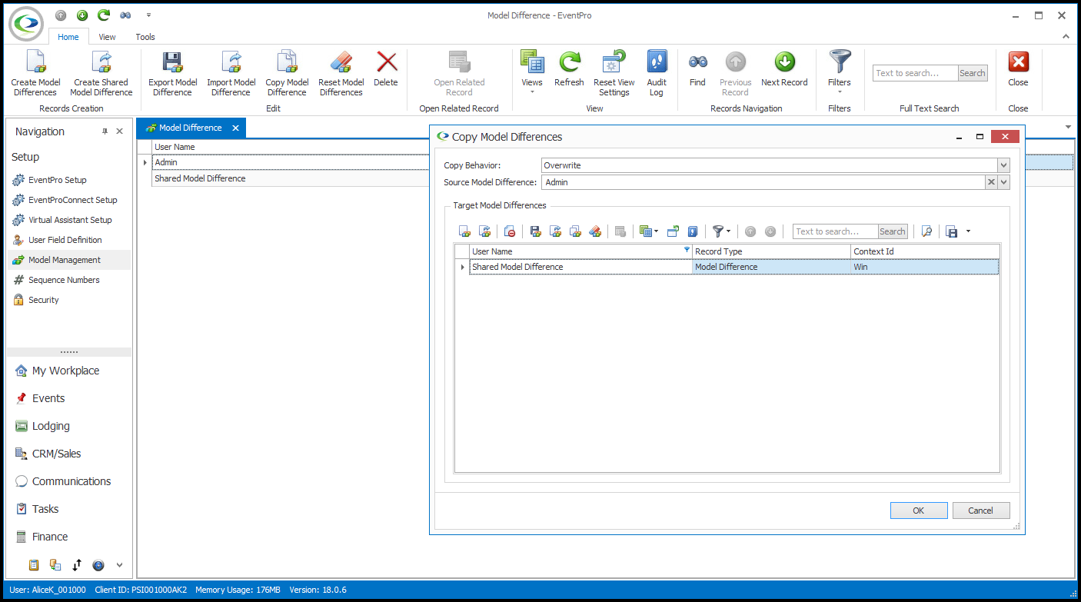Click dialog Text to search field
The width and height of the screenshot is (1081, 602).
pyautogui.click(x=836, y=231)
